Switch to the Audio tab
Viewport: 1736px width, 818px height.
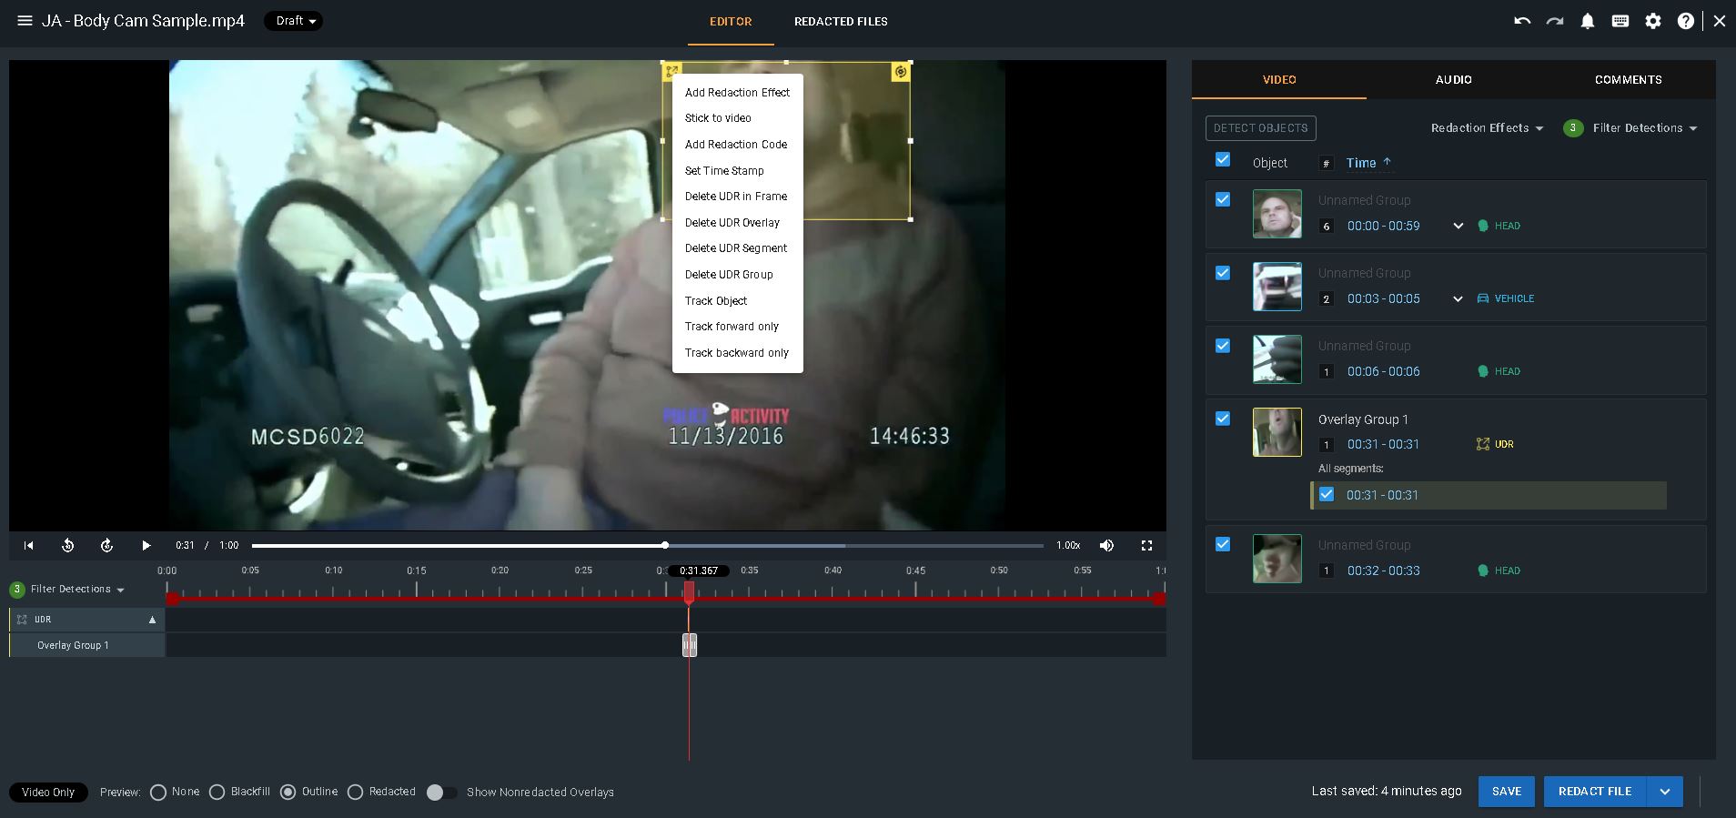[1453, 80]
